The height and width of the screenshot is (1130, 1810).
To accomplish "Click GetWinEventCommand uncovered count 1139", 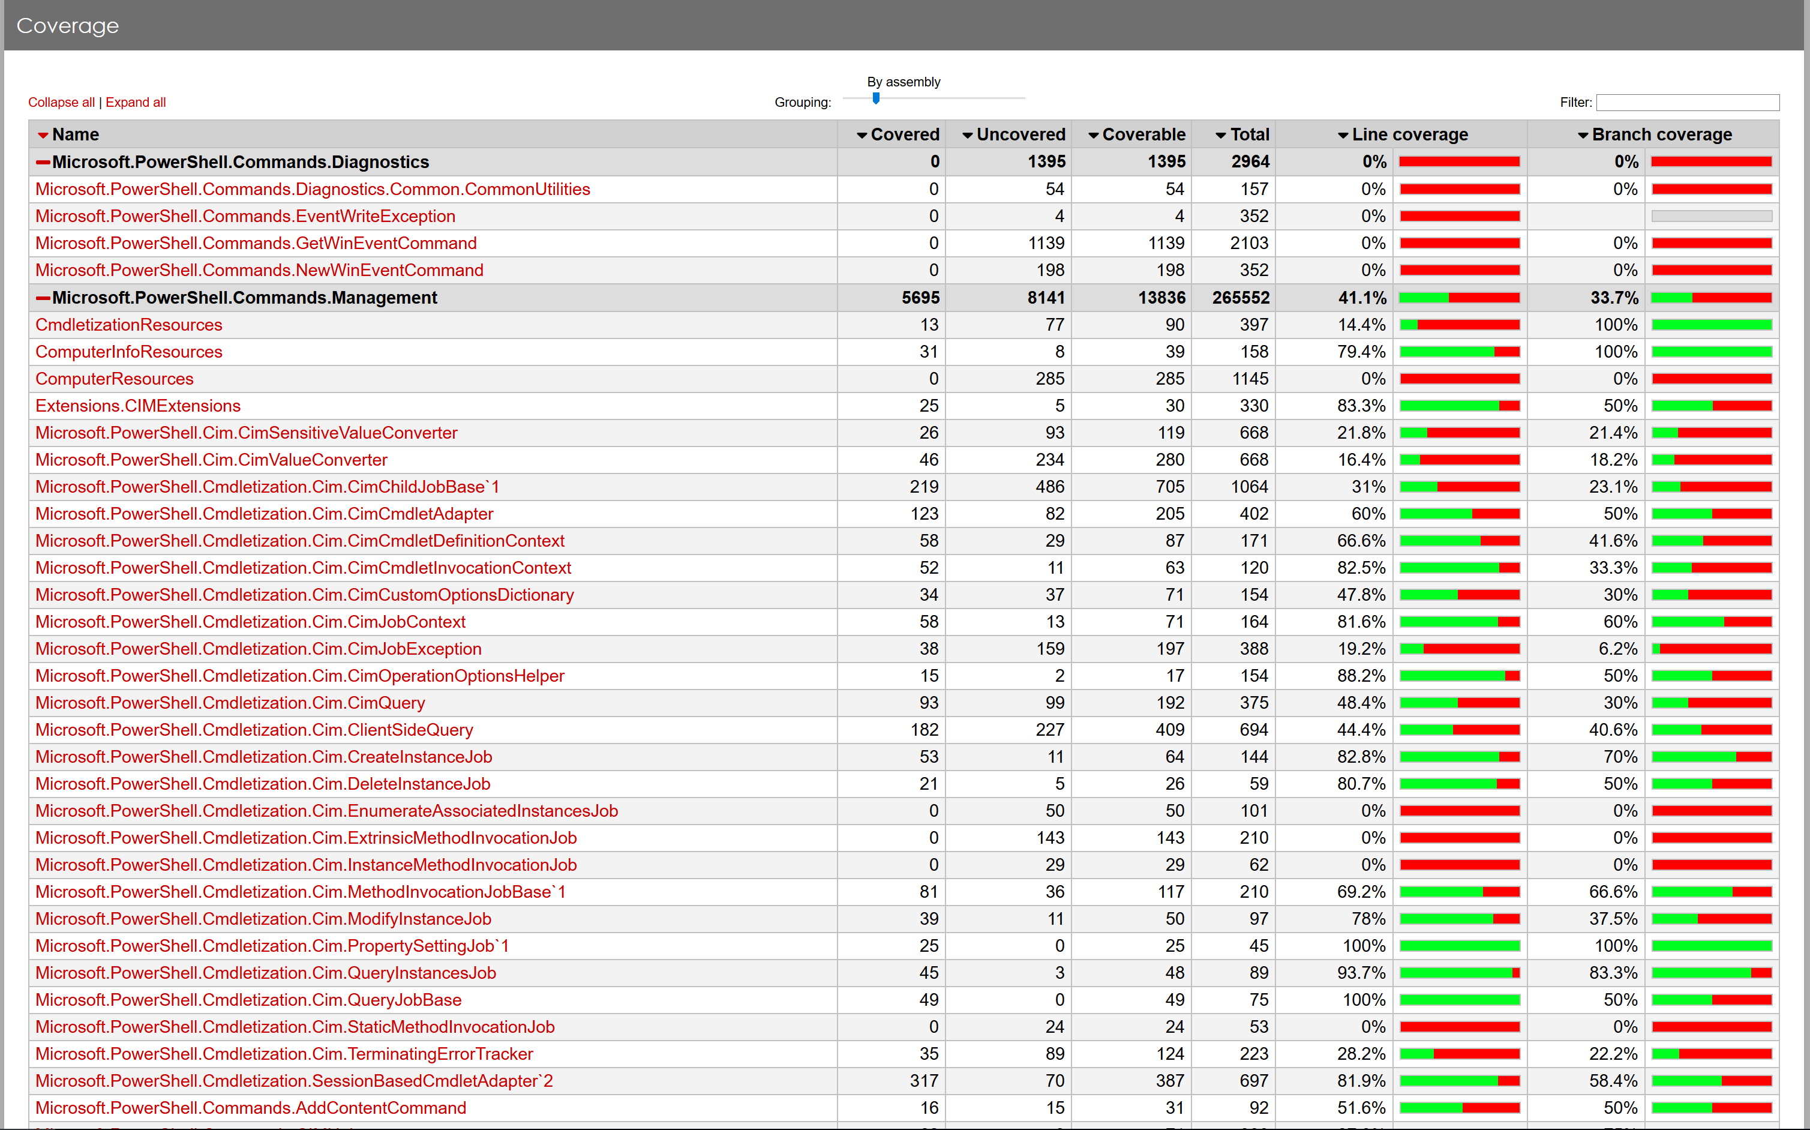I will 1046,243.
